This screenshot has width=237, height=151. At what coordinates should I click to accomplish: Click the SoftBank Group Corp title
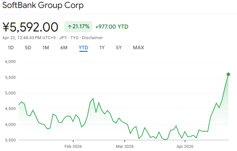pyautogui.click(x=43, y=5)
